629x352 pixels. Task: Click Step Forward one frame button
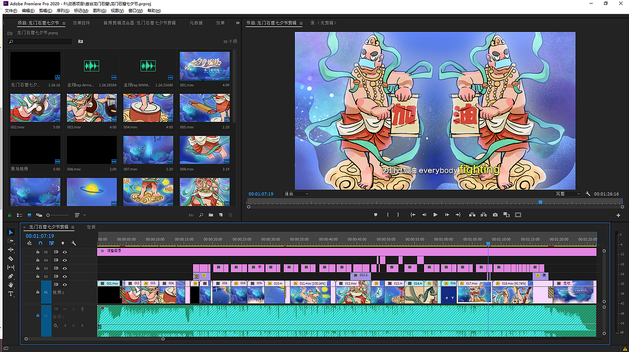pyautogui.click(x=447, y=215)
